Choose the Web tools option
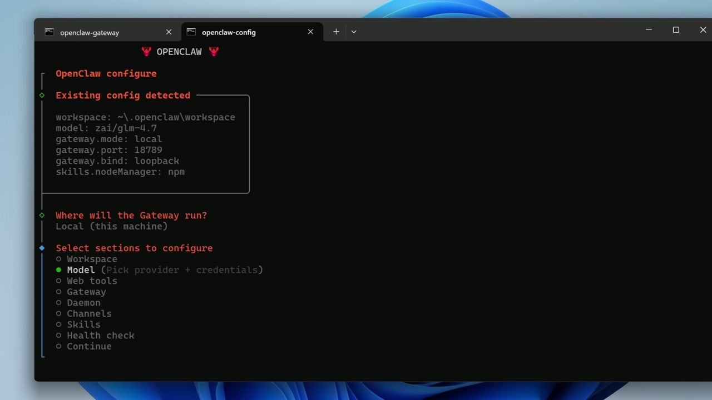Screen dimensions: 712x400 92,281
